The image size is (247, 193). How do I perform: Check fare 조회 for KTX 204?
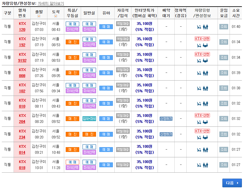click(224, 119)
